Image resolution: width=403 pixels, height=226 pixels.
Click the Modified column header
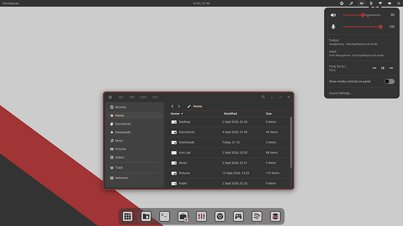coord(230,114)
